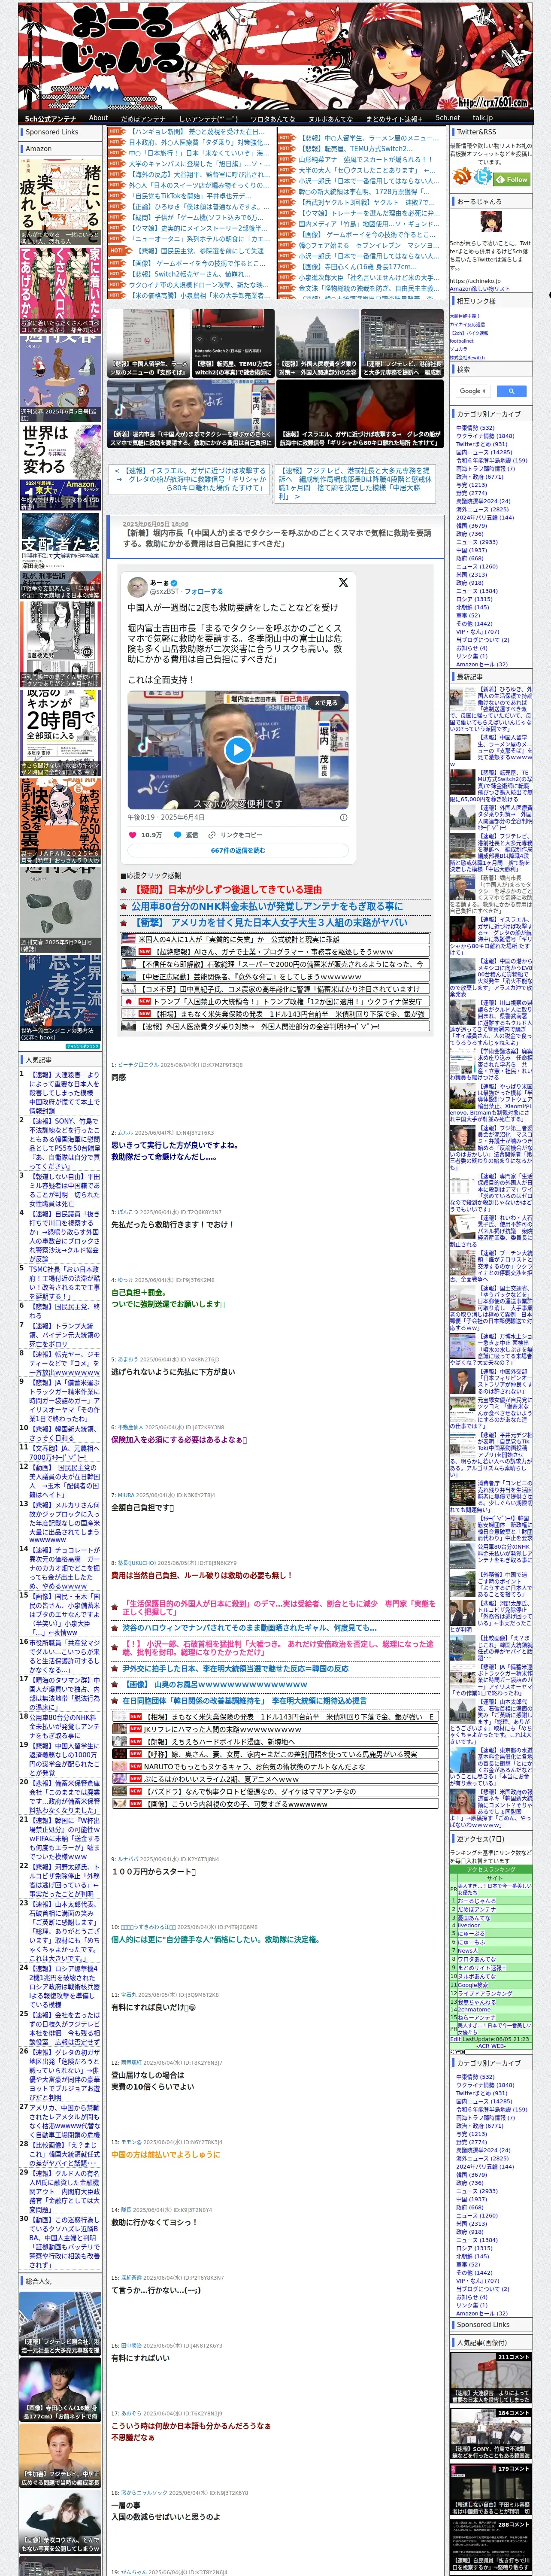This screenshot has width=551, height=2576.
Task: Open popular article 【速報】SONY、竹島で
Action: click(64, 1144)
